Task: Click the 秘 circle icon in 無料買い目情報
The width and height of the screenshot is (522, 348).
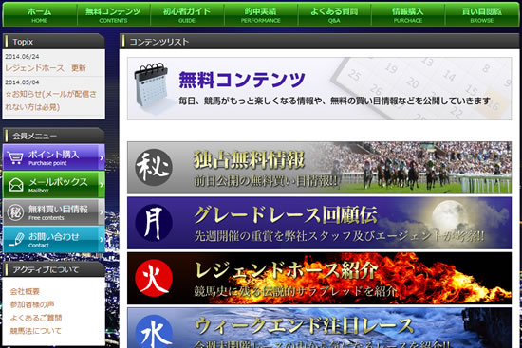Action: 15,212
